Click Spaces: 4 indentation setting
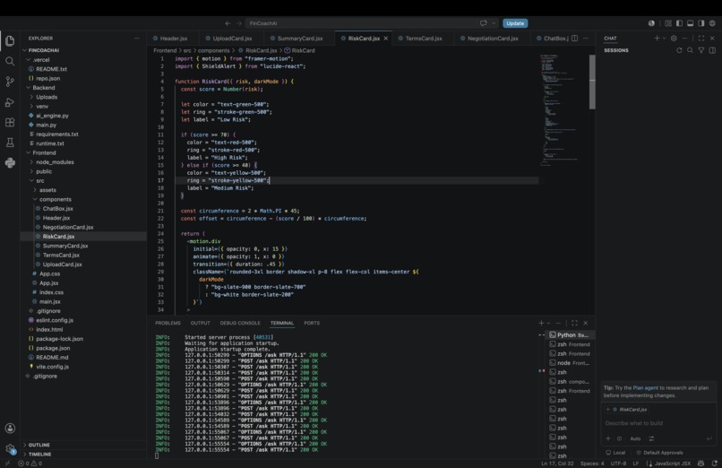 592,463
